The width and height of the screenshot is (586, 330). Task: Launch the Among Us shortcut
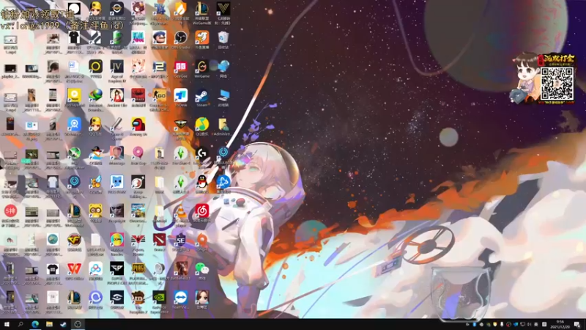coord(138,127)
